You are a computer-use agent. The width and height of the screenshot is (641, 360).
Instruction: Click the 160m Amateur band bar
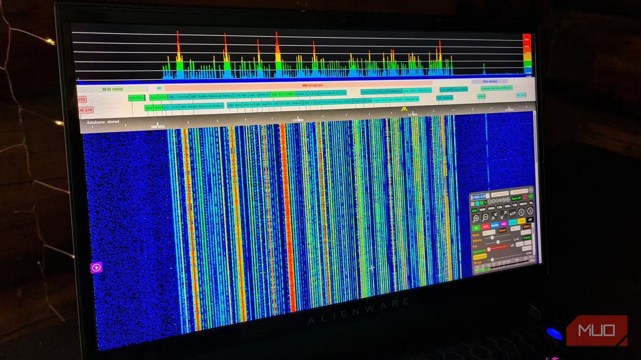coord(490,81)
